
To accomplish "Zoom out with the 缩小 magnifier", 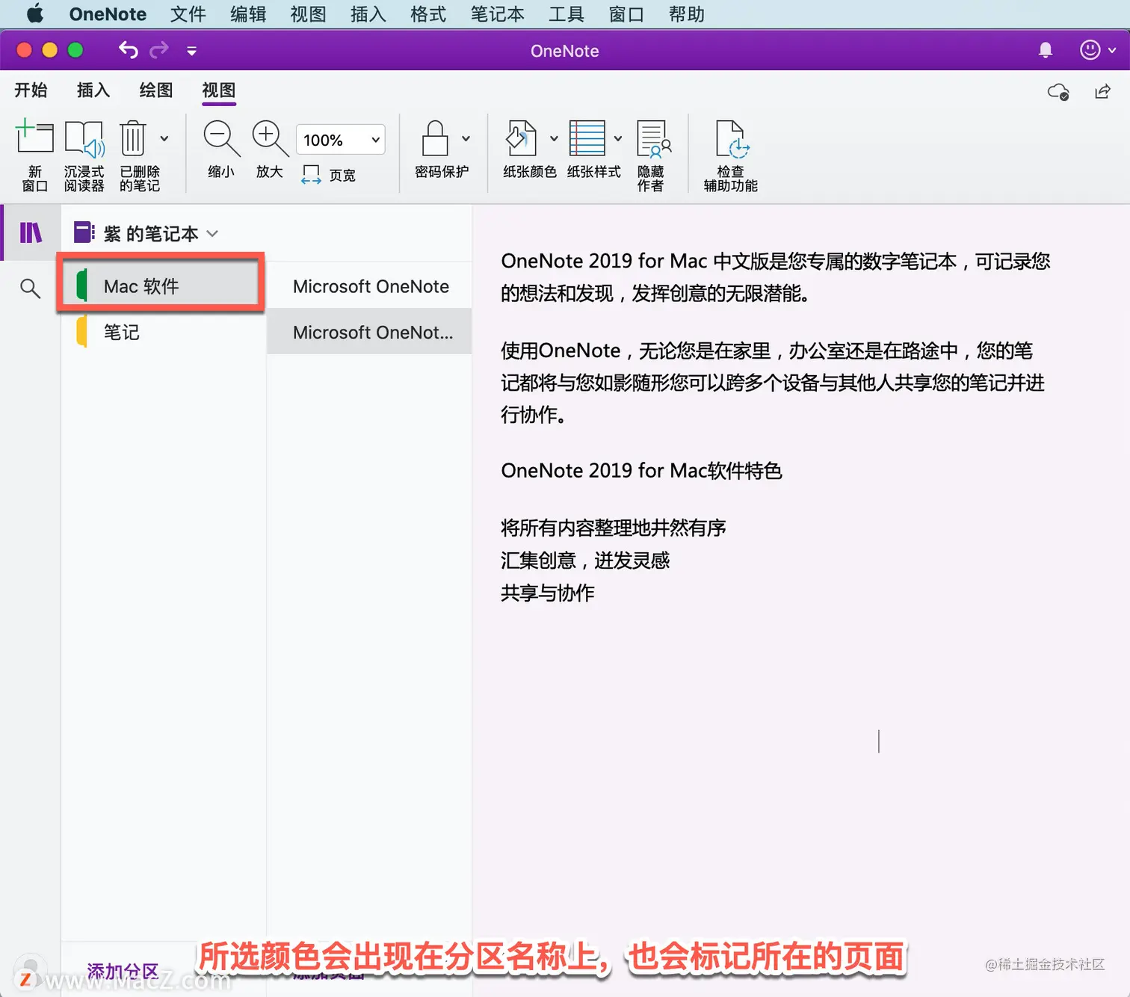I will click(221, 149).
